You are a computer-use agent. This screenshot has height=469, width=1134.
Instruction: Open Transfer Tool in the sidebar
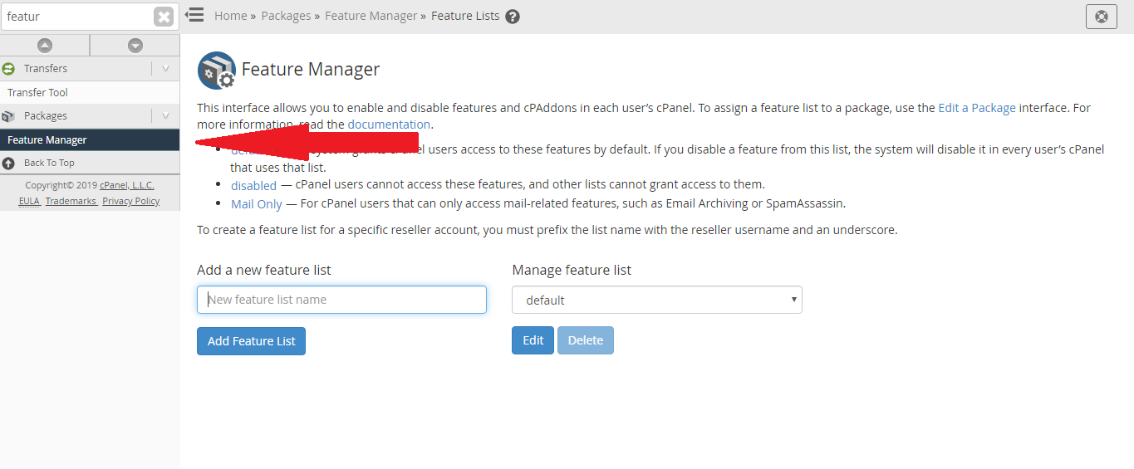click(37, 92)
